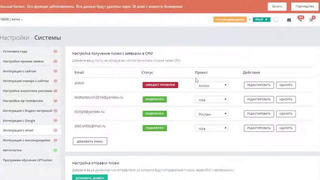Click Подключен badge for t3stlpt@yandex.ru
The width and height of the screenshot is (320, 180).
click(x=154, y=113)
